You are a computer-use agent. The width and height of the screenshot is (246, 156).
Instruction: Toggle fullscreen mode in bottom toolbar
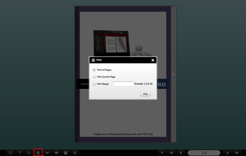(x=11, y=153)
